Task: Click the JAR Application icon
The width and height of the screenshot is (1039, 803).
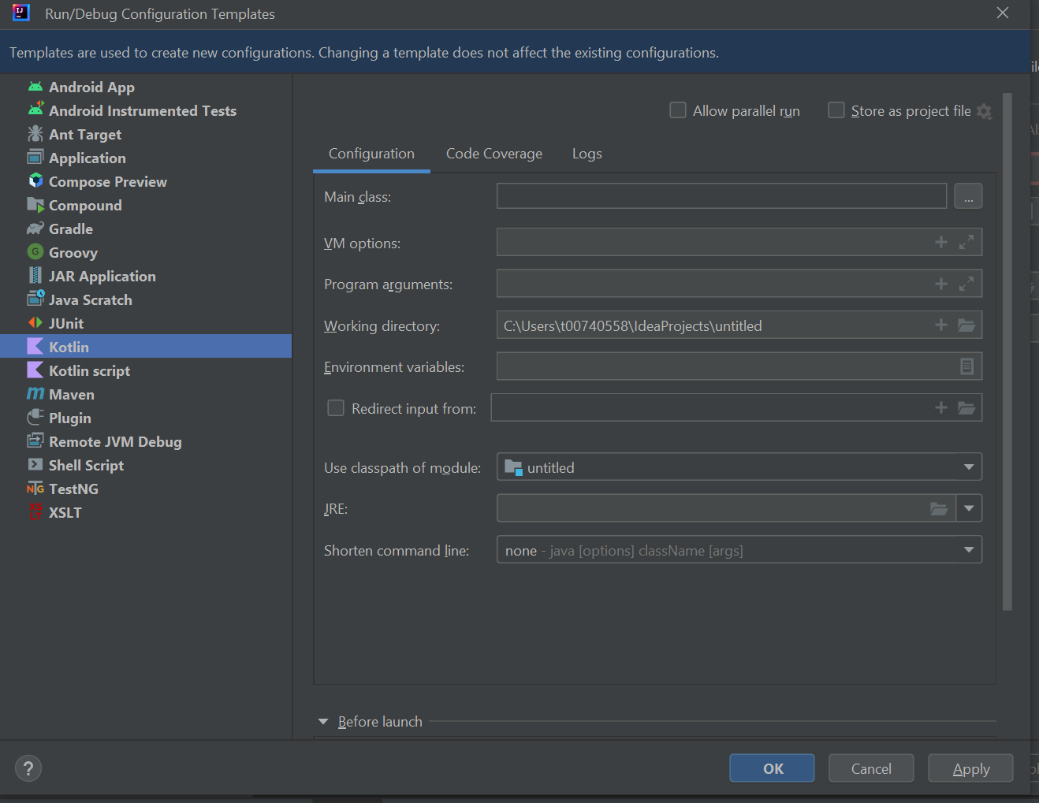Action: (35, 276)
